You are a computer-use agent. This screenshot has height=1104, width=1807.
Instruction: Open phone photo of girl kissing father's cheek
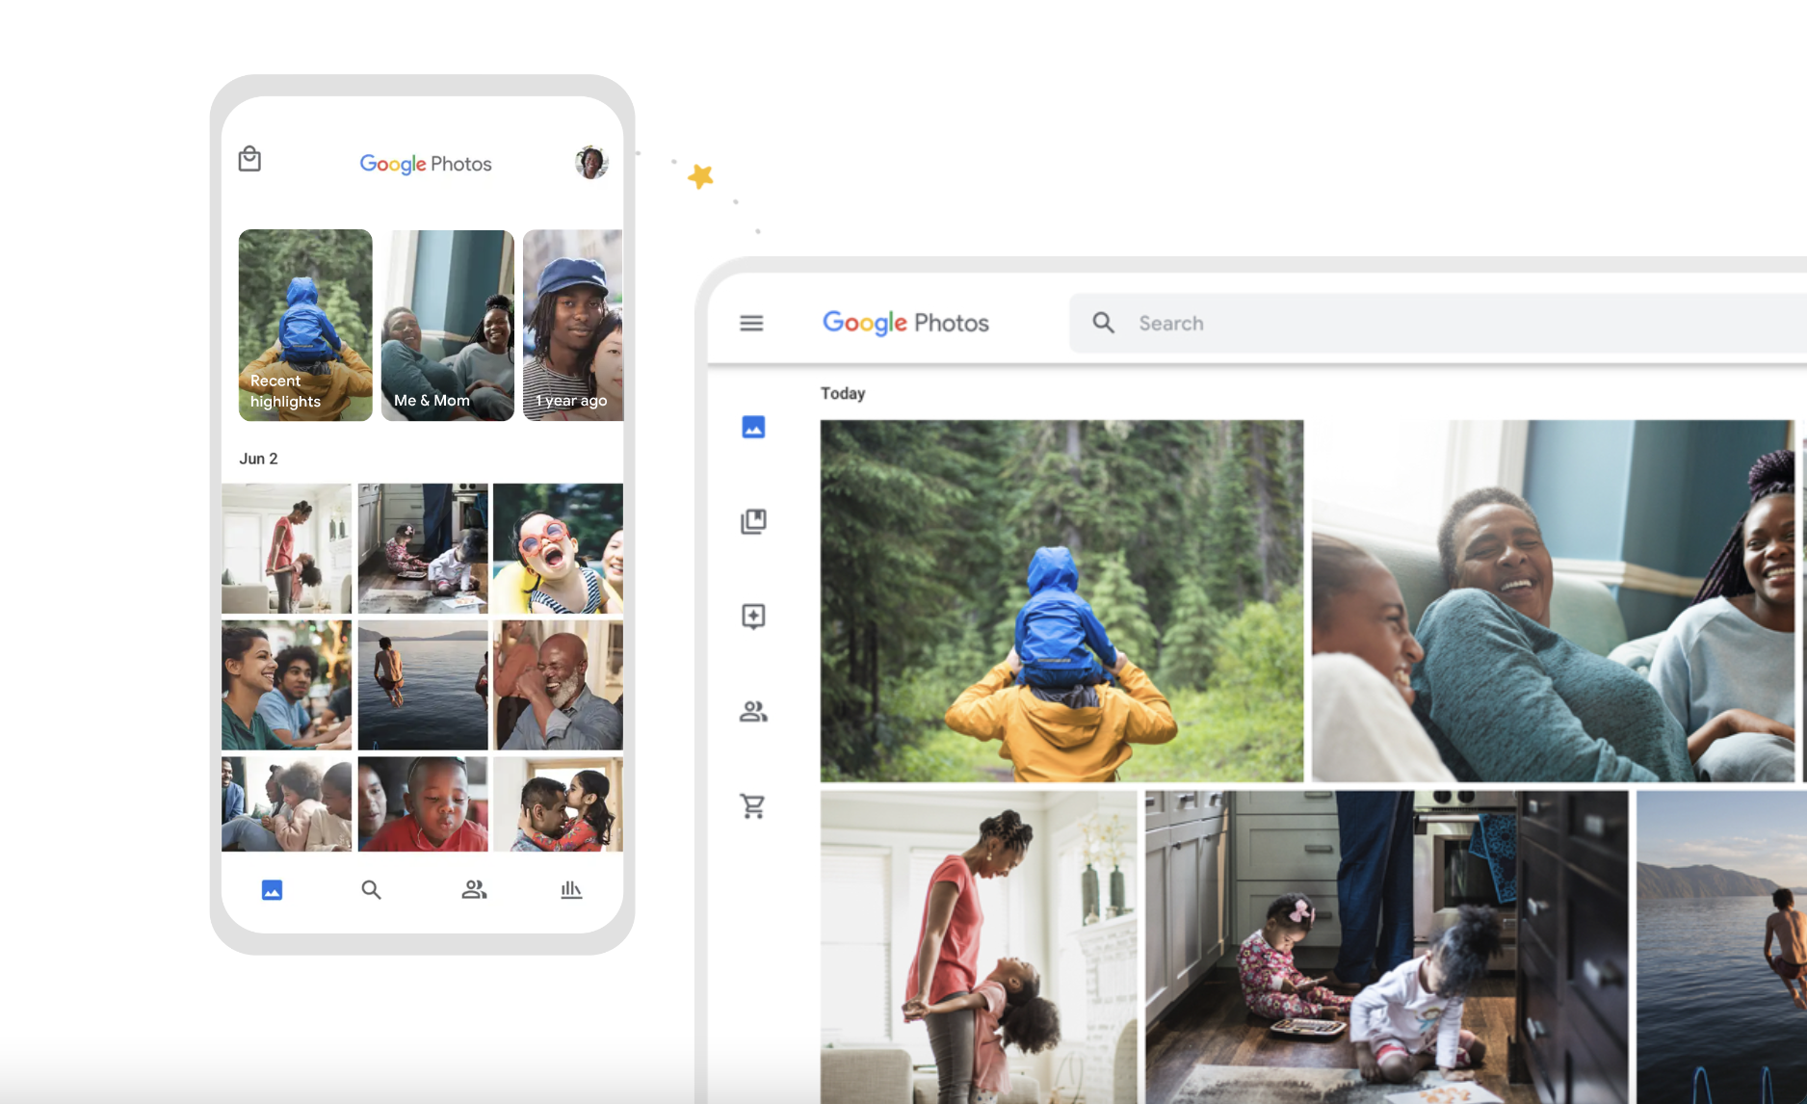coord(558,804)
